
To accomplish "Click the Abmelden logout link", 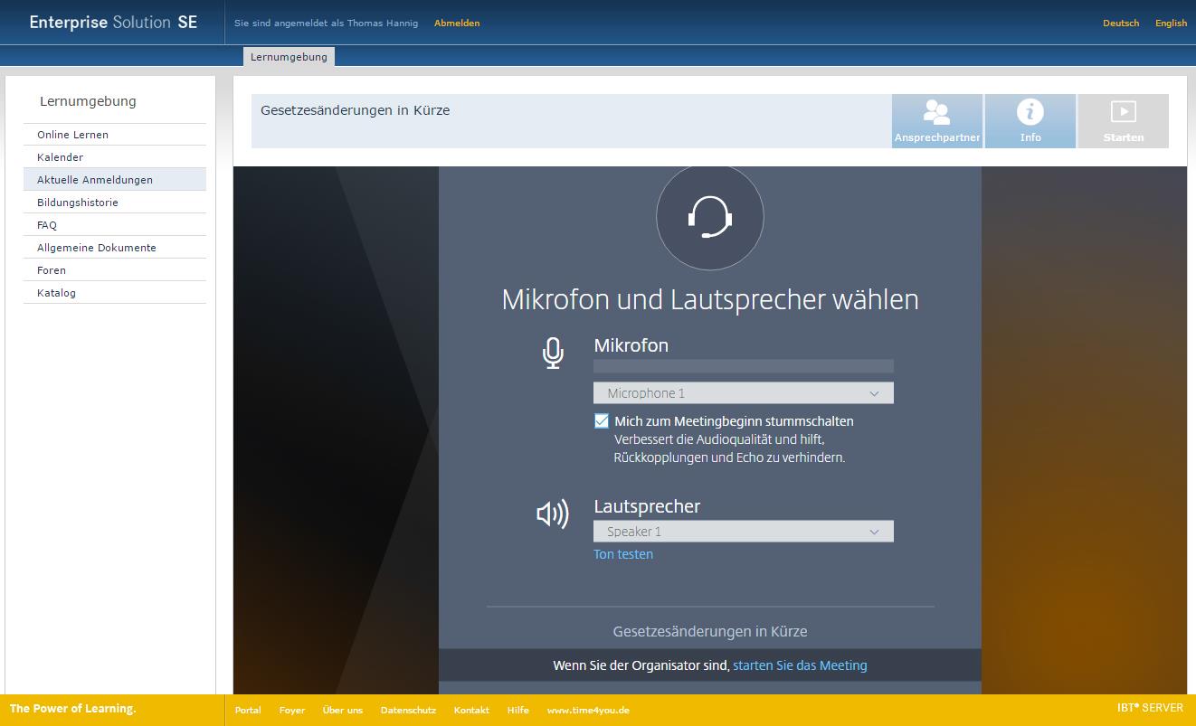I will (457, 24).
